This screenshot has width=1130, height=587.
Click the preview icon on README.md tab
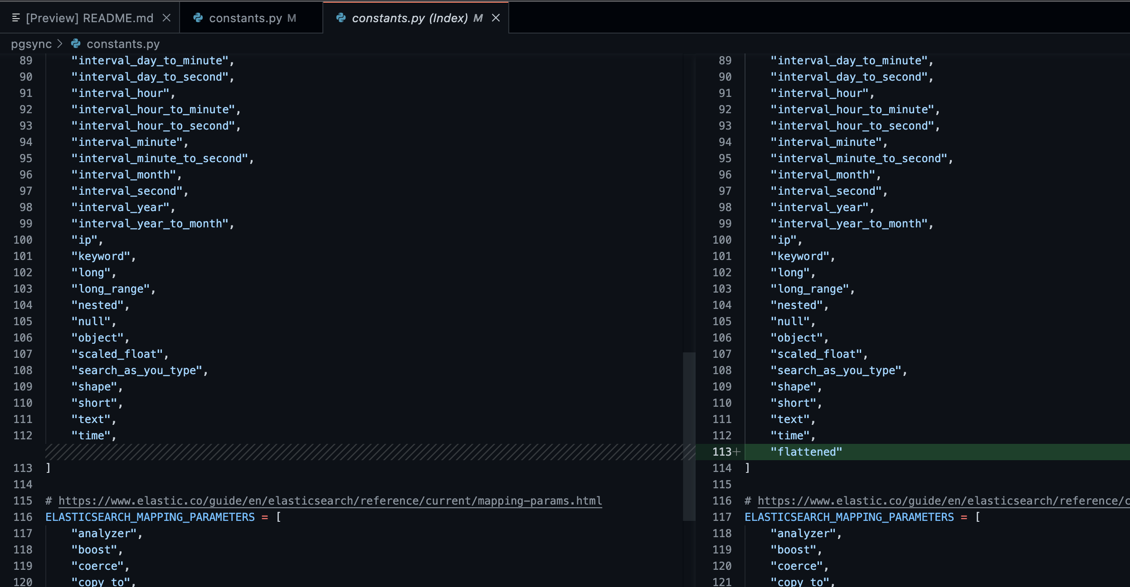pyautogui.click(x=15, y=18)
